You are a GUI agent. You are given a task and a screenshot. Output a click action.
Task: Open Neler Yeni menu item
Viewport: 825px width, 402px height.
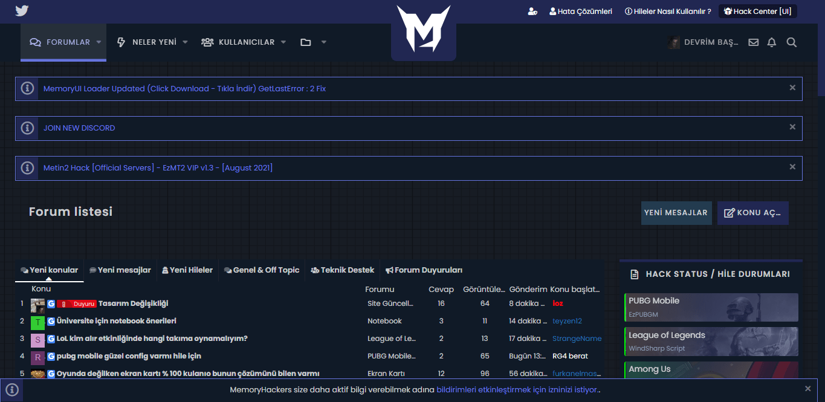click(x=147, y=42)
